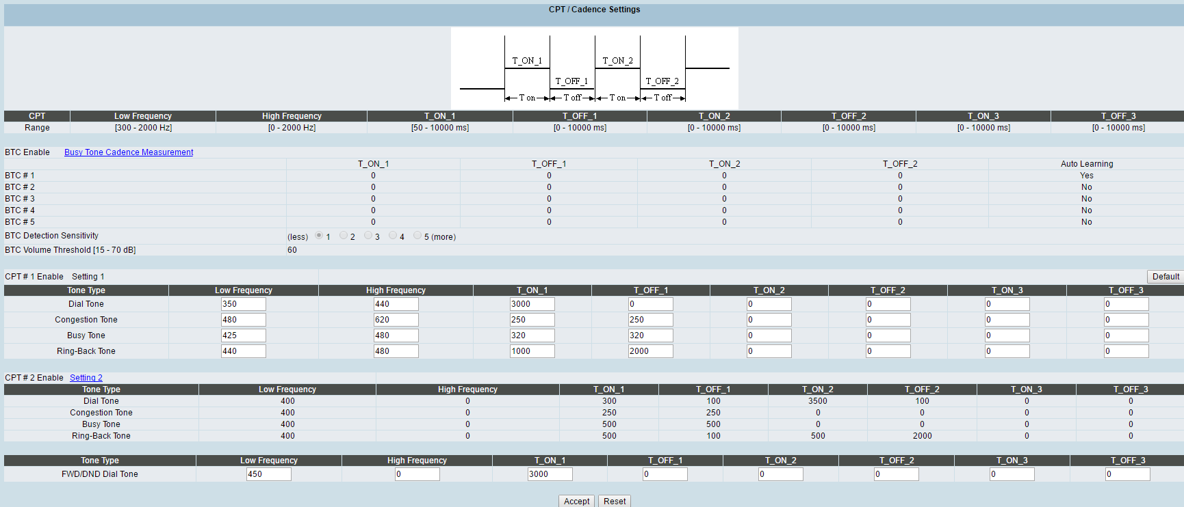The image size is (1184, 507).
Task: Edit Ring-Back Tone T_OFF_1 field
Action: click(651, 351)
